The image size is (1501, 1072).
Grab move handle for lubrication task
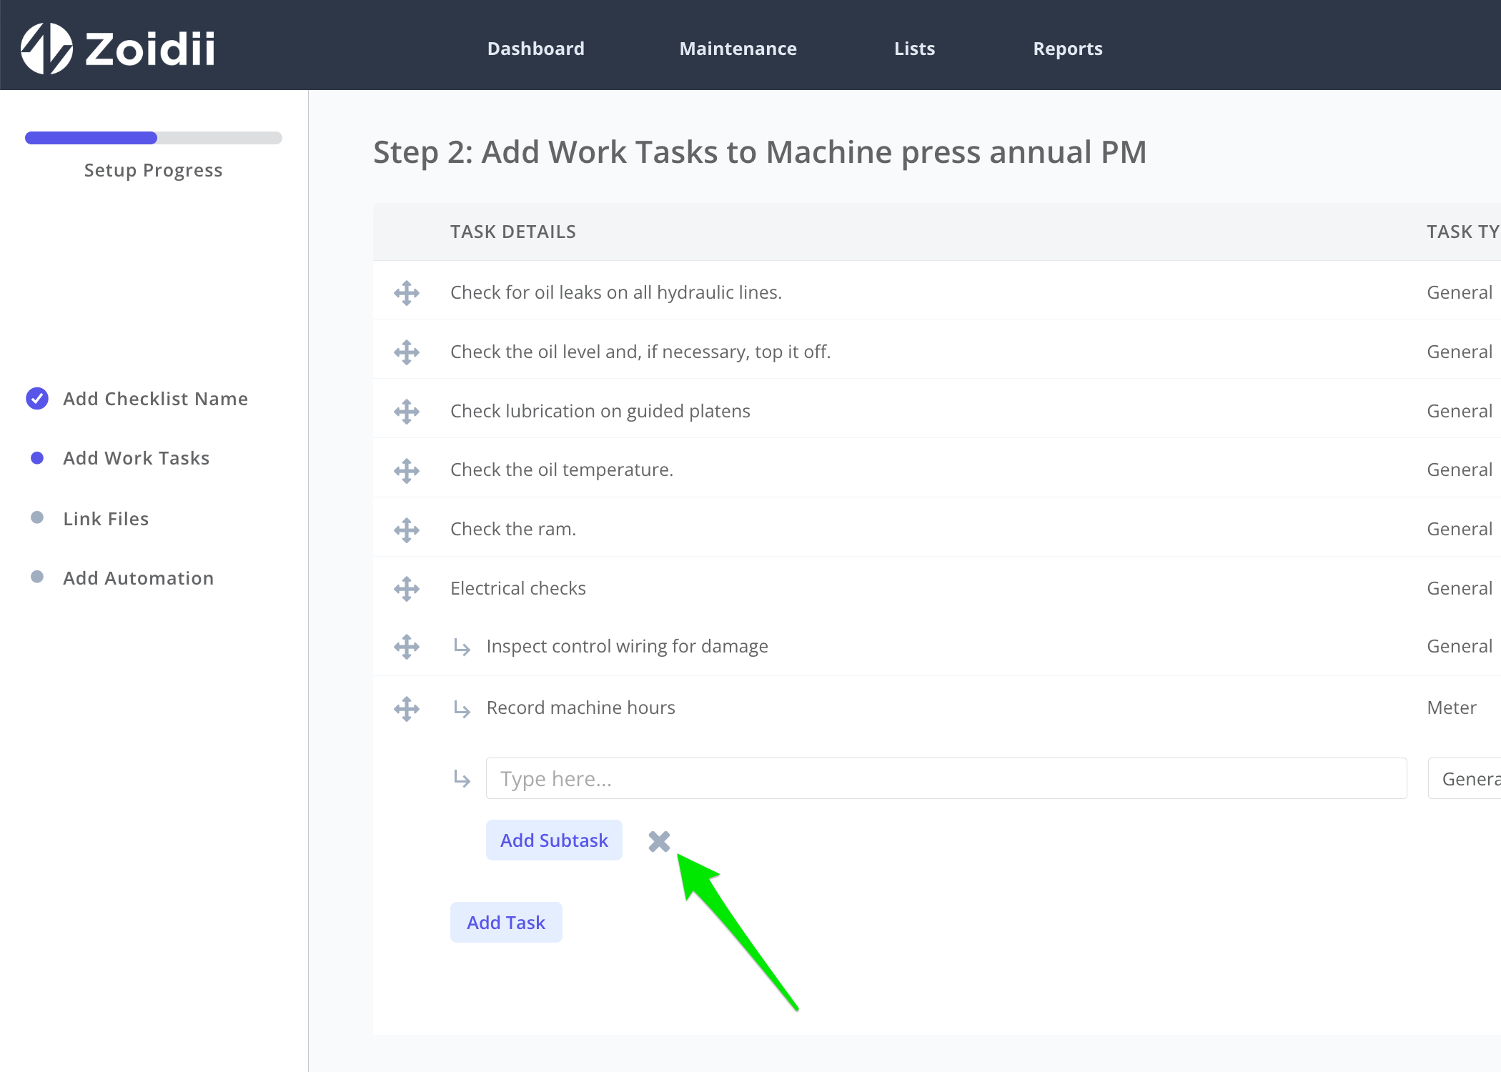pos(407,412)
